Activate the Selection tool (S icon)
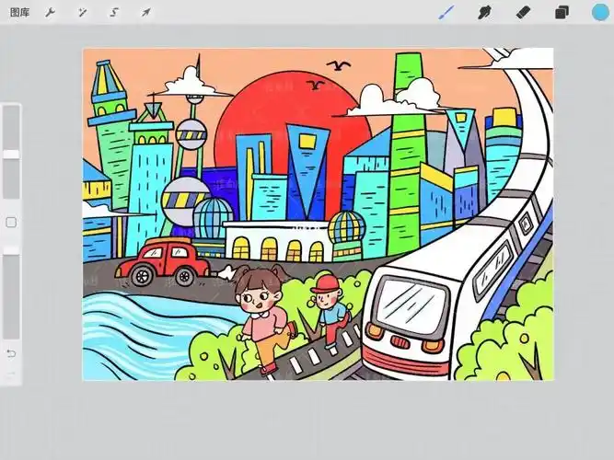This screenshot has height=460, width=614. pos(113,13)
